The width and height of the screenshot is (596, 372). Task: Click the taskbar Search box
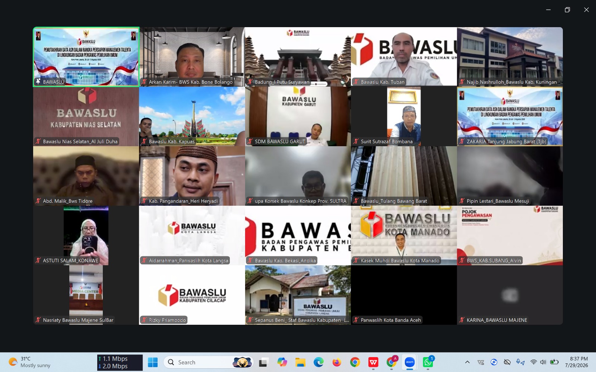209,362
